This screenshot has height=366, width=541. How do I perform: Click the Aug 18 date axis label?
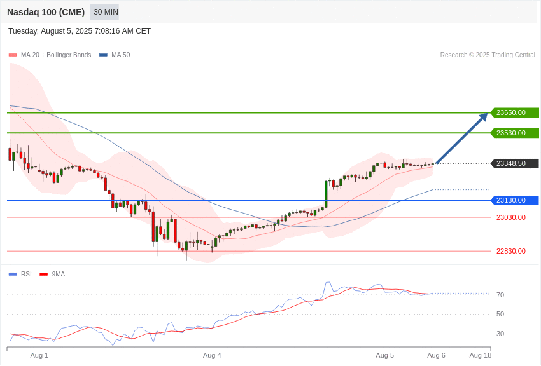pos(481,355)
